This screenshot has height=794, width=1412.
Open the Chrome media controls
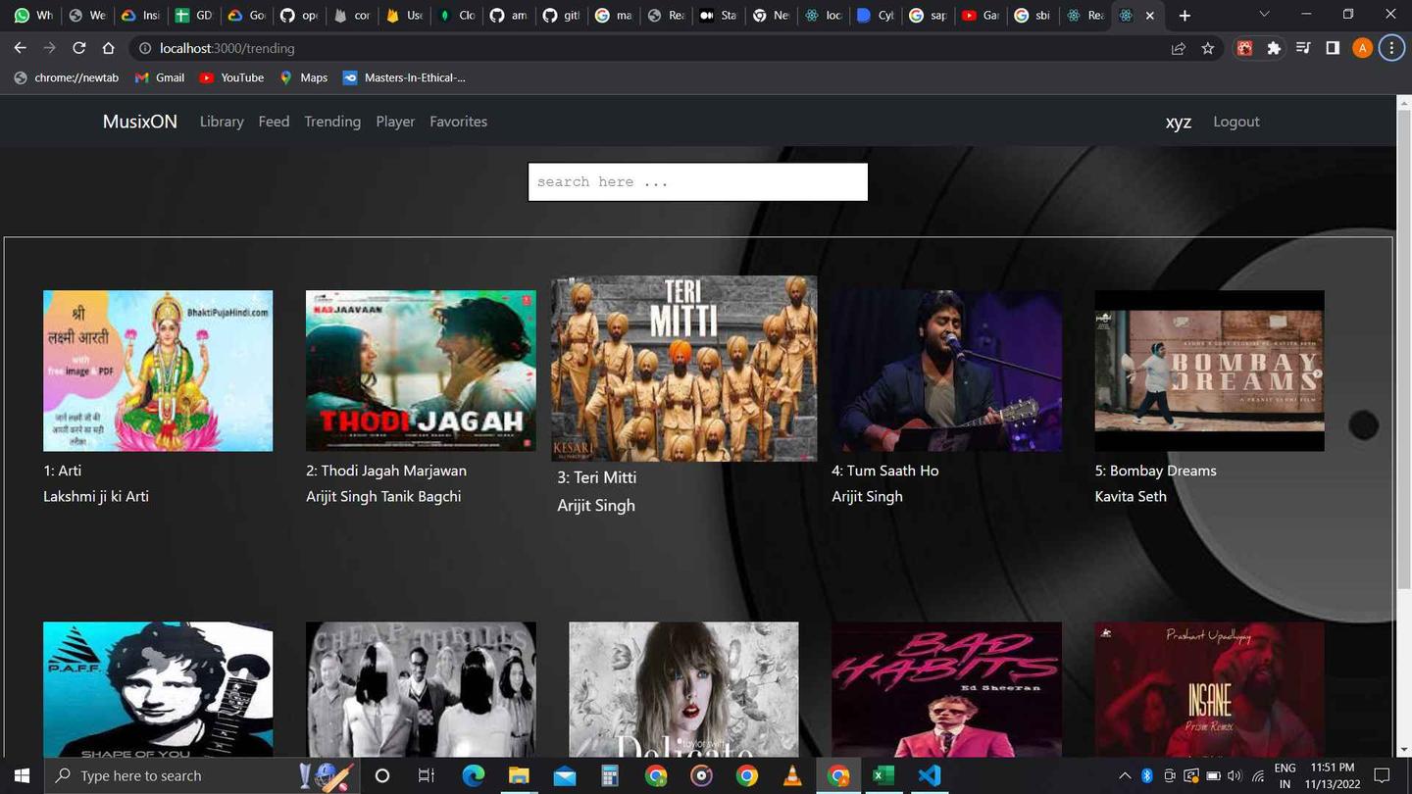pos(1303,48)
